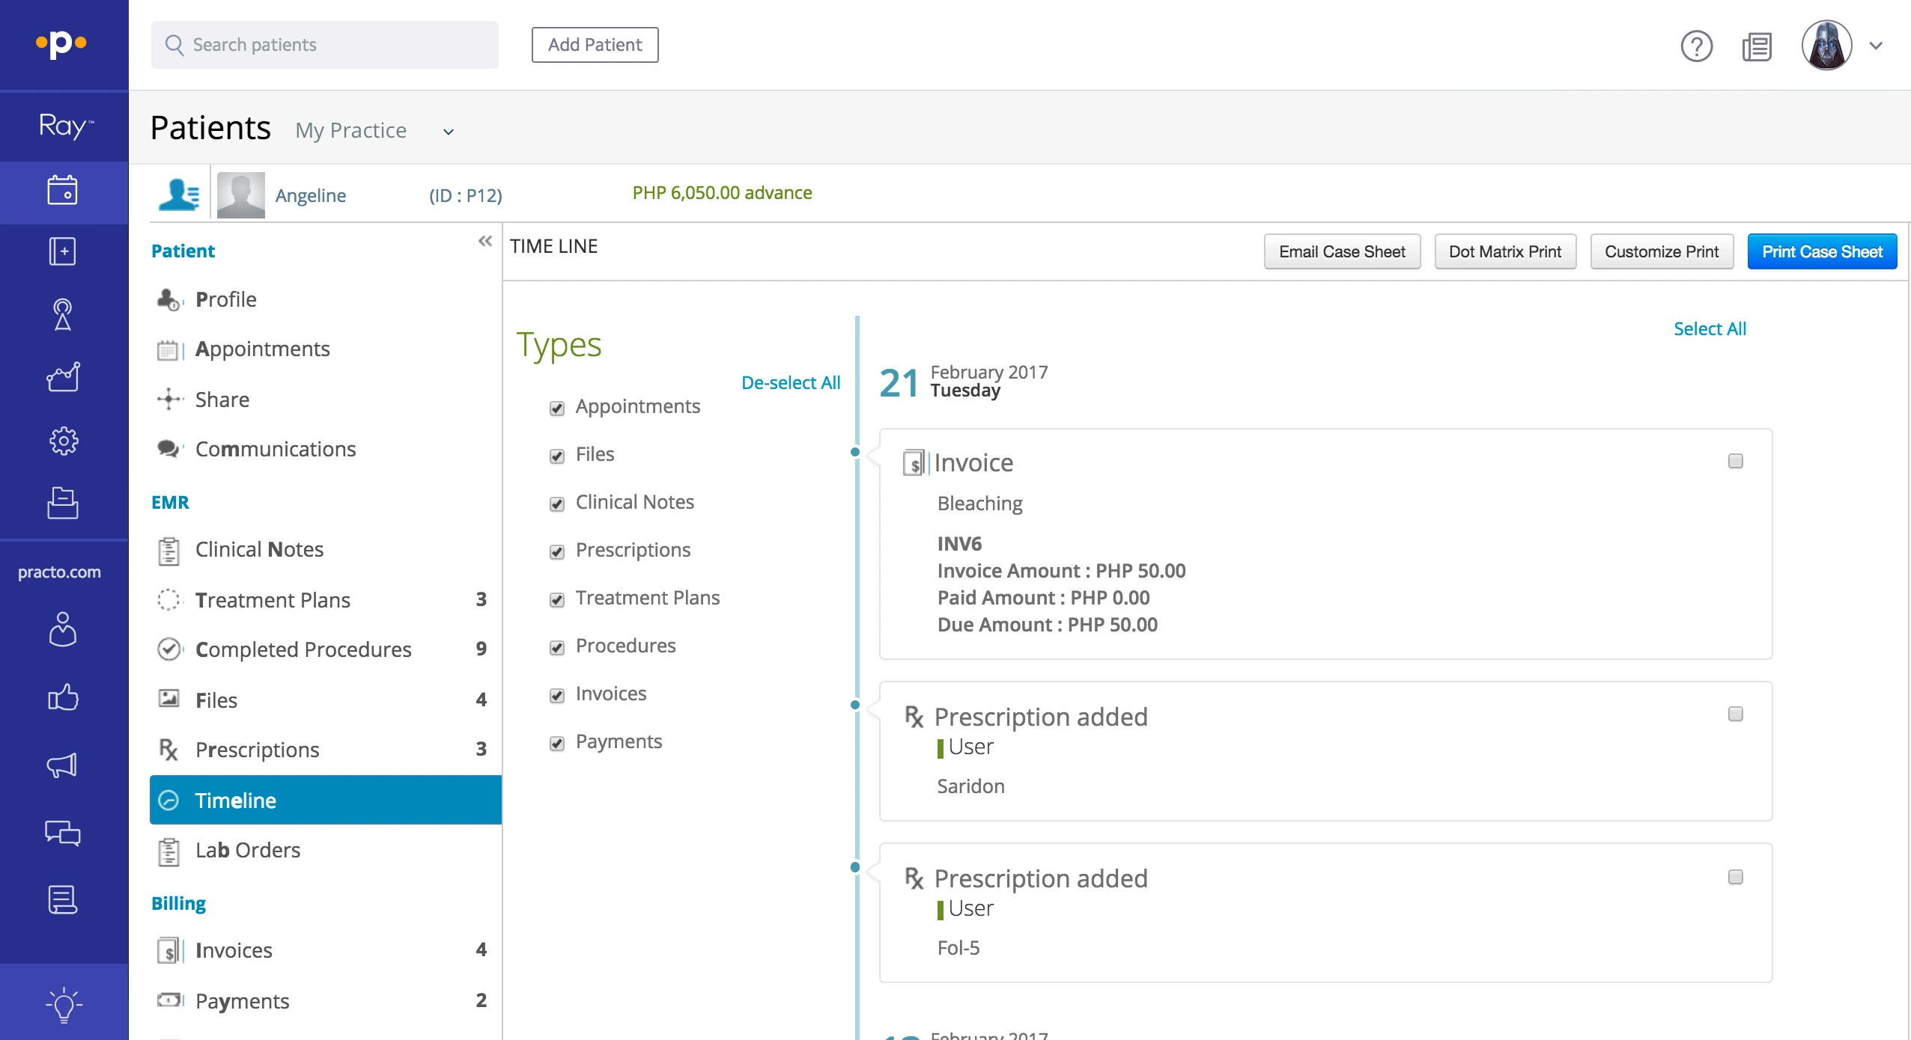The height and width of the screenshot is (1040, 1911).
Task: Open the person profile icon under practo.com
Action: [x=63, y=629]
